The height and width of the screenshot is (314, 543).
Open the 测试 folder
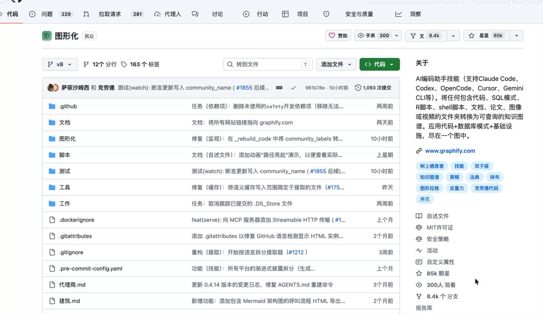tap(65, 171)
